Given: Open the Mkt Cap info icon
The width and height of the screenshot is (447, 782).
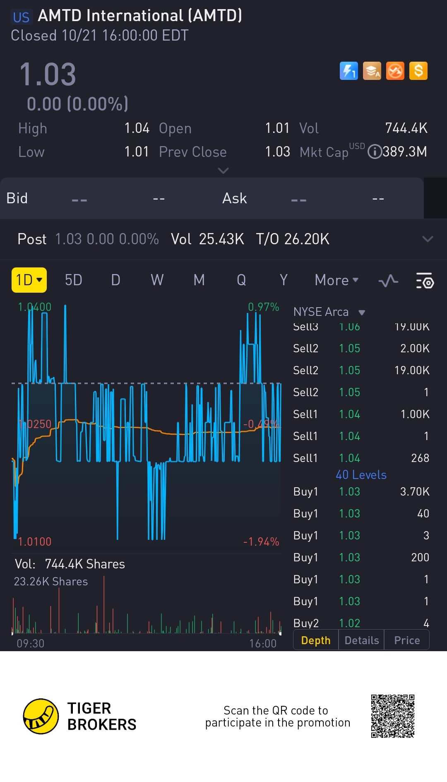Looking at the screenshot, I should 375,152.
